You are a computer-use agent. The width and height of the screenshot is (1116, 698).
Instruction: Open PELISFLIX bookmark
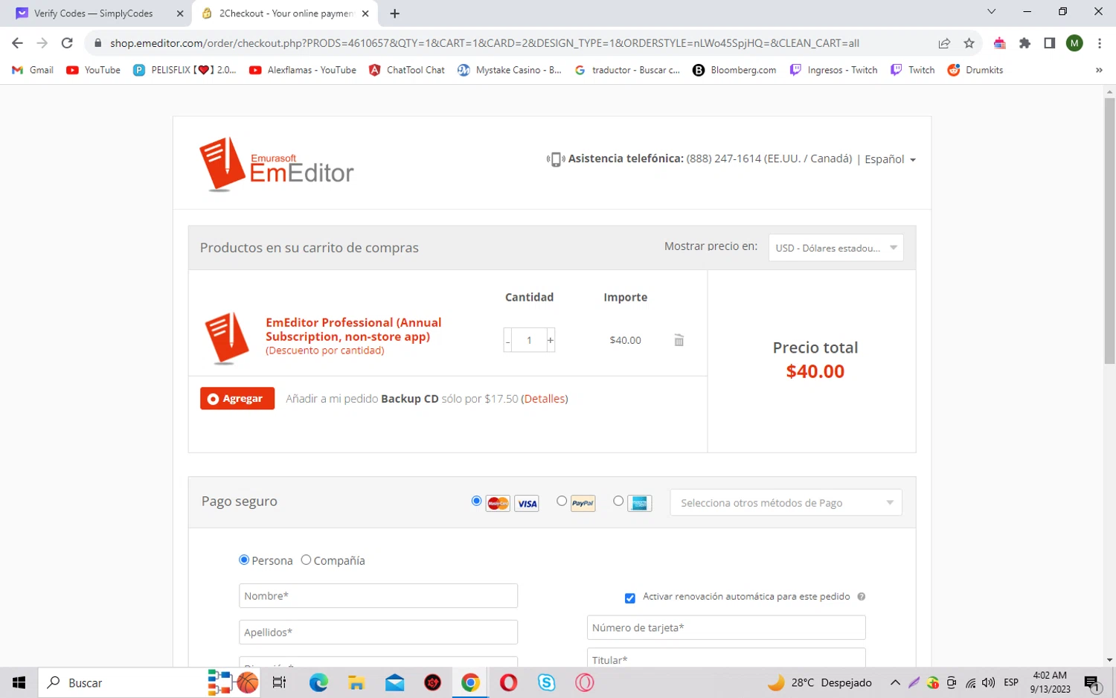(x=185, y=70)
